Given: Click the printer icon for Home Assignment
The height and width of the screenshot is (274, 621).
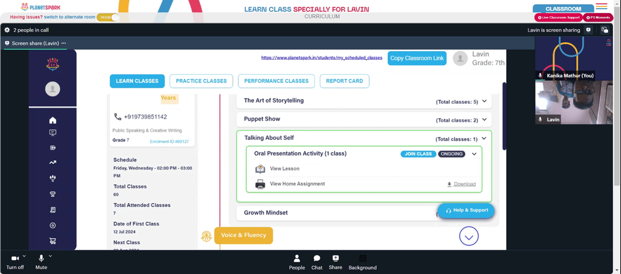Looking at the screenshot, I should (x=260, y=184).
